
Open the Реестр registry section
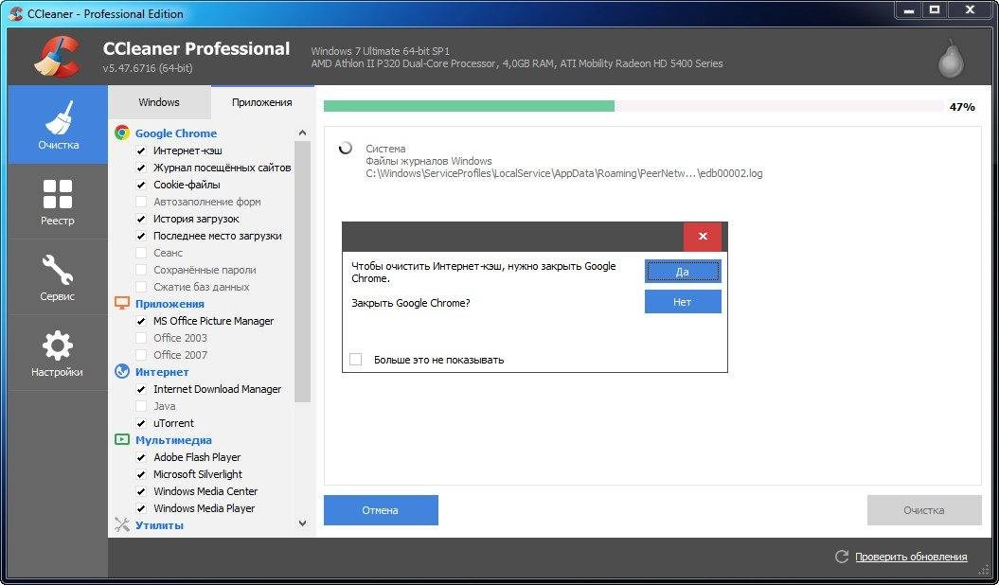pos(58,202)
